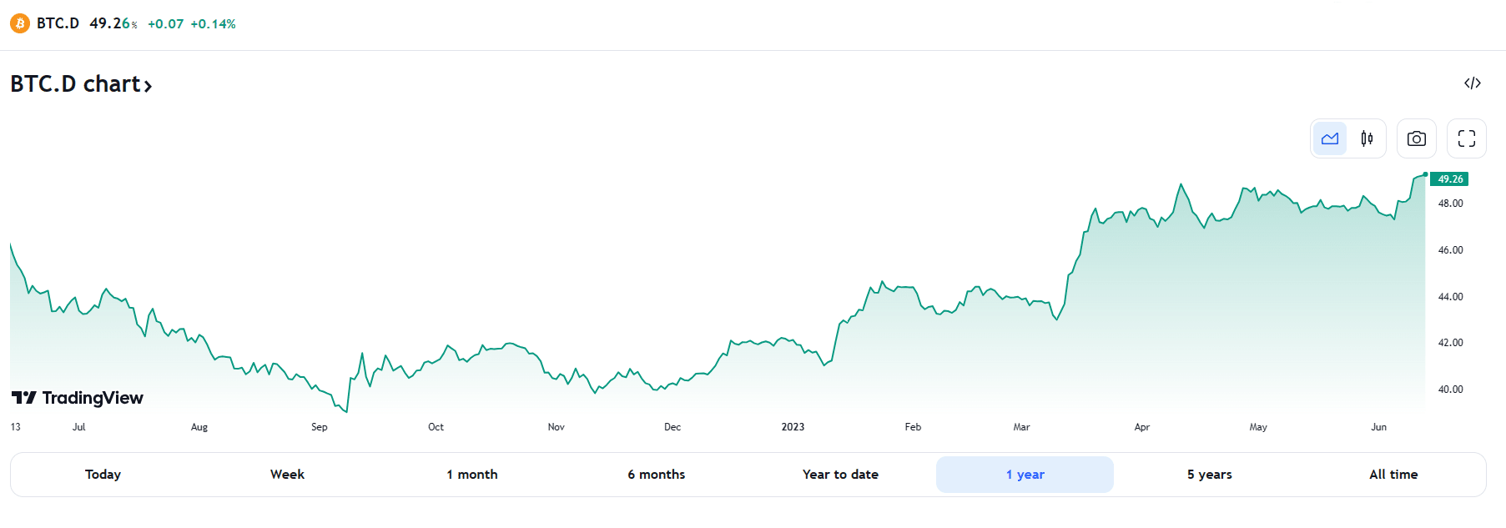Image resolution: width=1506 pixels, height=528 pixels.
Task: Open the embed code icon
Action: 1473,83
